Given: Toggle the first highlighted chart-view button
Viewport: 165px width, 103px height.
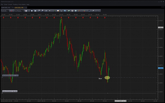Looking at the screenshot, I should coord(32,11).
